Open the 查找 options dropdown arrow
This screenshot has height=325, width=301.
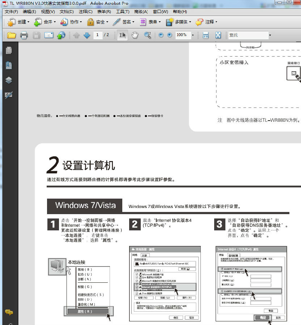coord(270,35)
